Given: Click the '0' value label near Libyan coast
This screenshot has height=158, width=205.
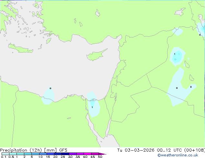Looking at the screenshot, I should point(50,88).
